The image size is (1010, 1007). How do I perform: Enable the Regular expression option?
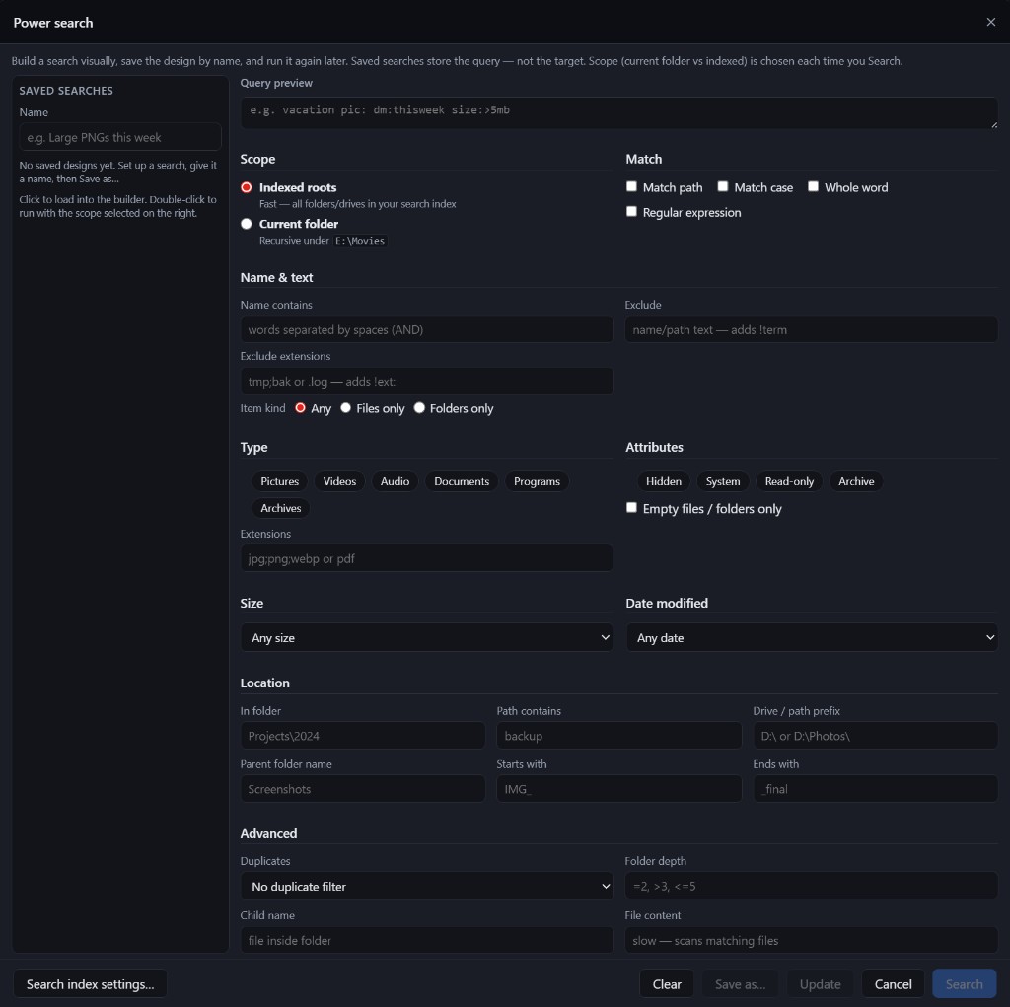tap(631, 212)
